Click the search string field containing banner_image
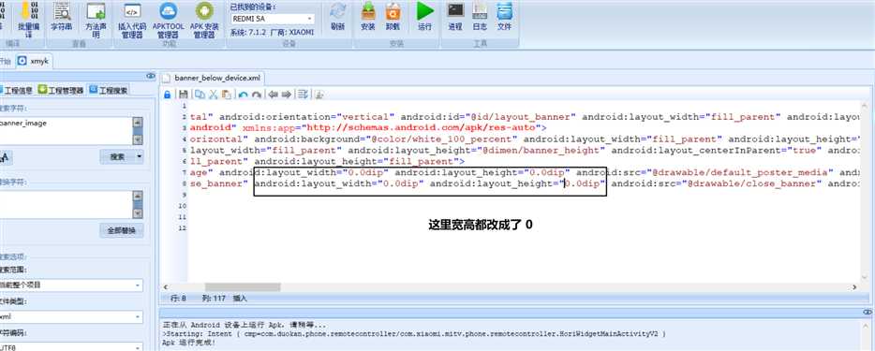This screenshot has height=351, width=875. click(66, 131)
